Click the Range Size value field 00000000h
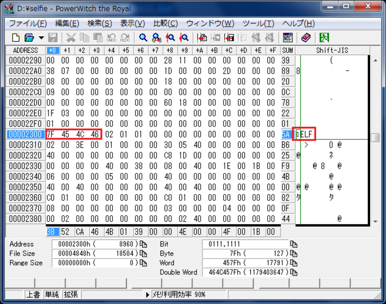This screenshot has height=304, width=386. point(95,263)
